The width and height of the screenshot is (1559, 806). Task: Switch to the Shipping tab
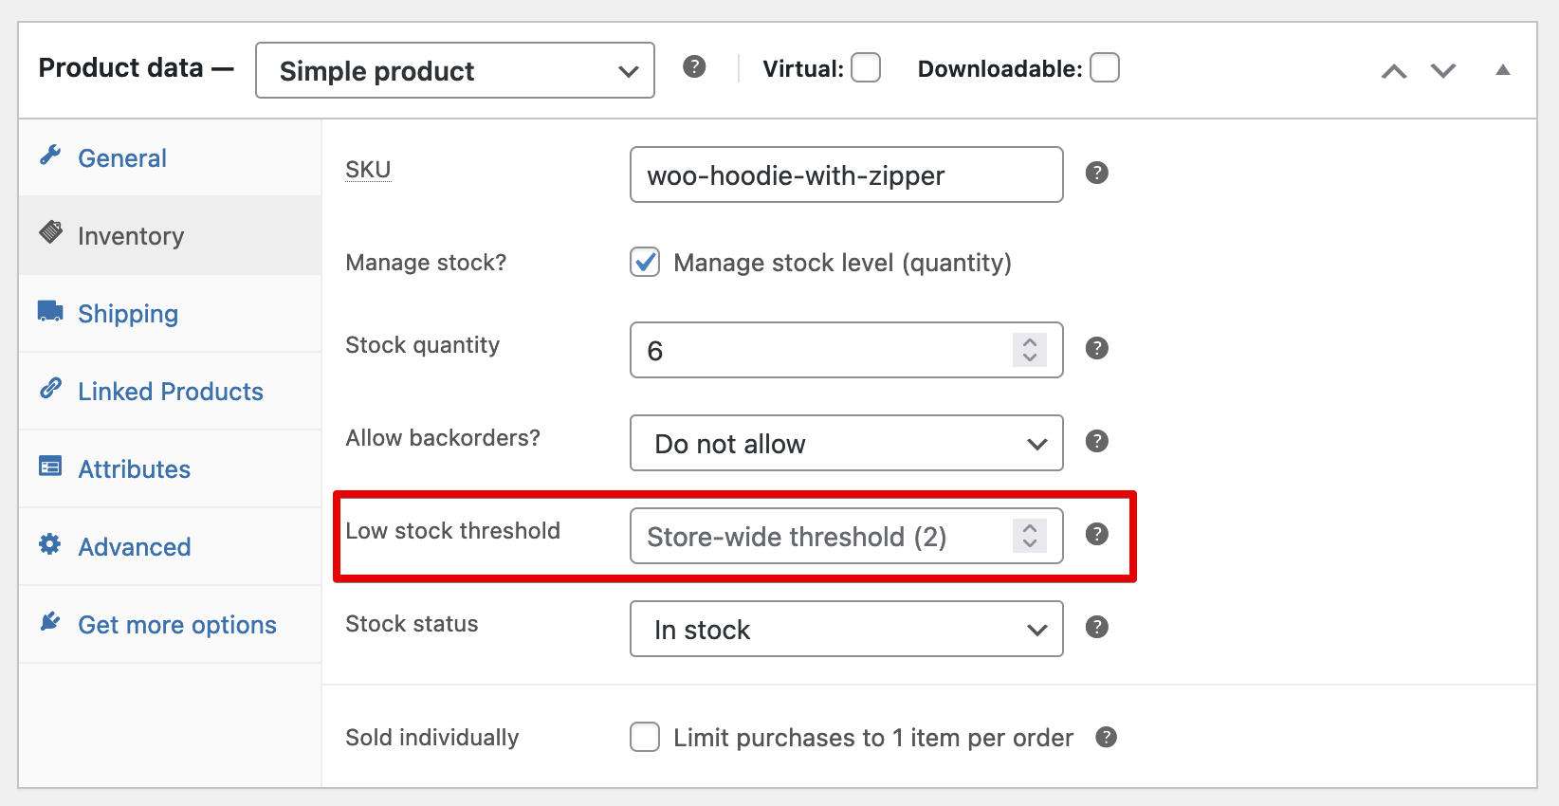point(128,314)
